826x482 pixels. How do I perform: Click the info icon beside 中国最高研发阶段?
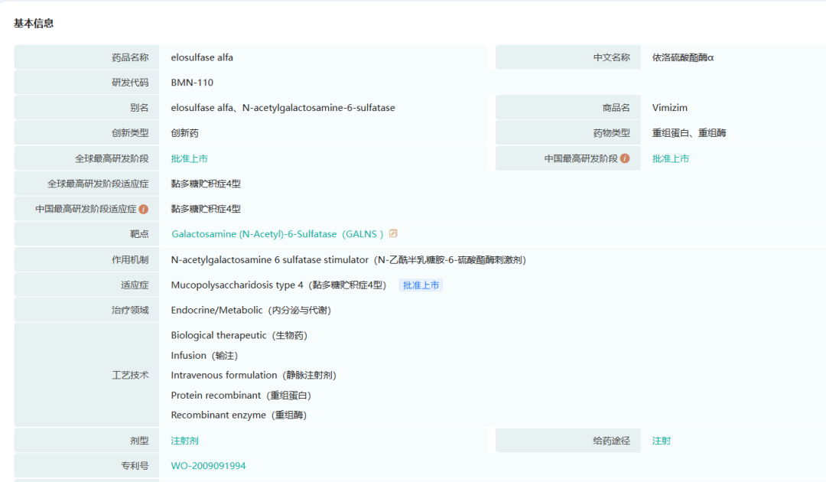(625, 158)
